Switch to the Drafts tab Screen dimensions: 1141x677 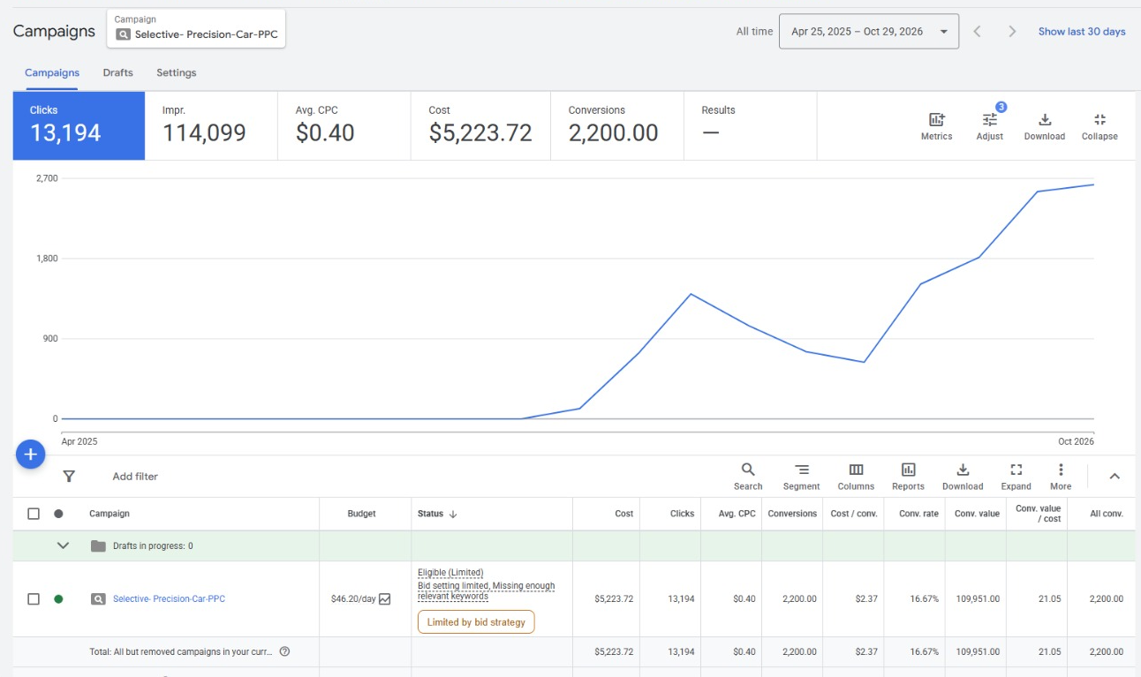pos(117,73)
